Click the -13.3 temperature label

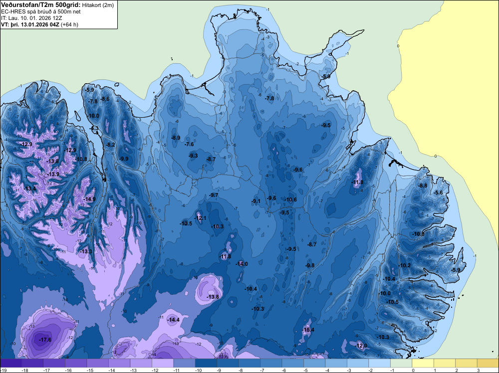(86, 251)
